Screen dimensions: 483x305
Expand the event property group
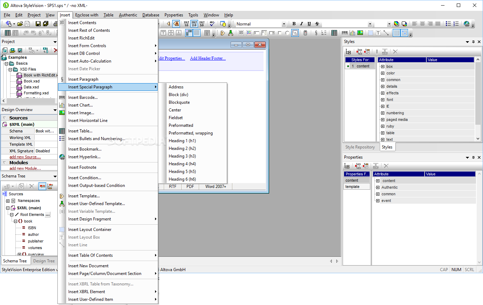pos(378,201)
